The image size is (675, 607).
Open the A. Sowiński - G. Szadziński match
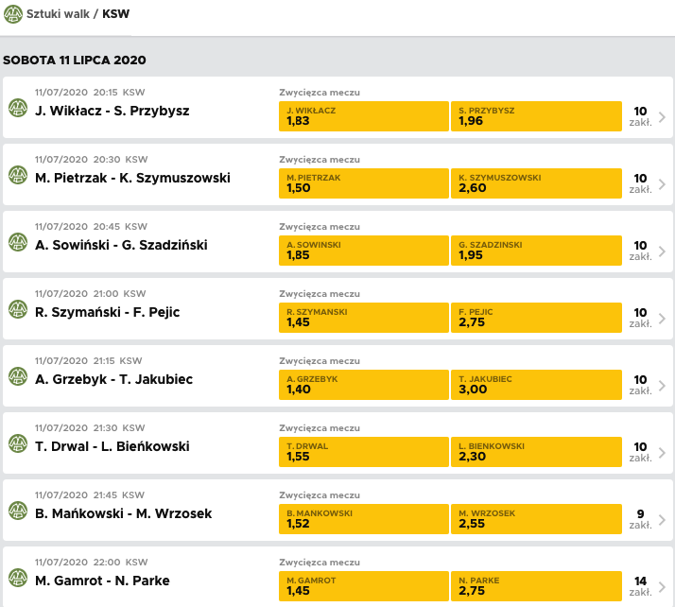(x=121, y=245)
